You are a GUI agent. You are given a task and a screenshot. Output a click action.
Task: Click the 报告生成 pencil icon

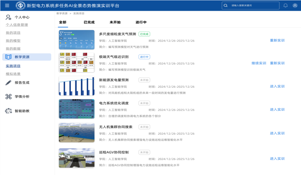click(8, 83)
